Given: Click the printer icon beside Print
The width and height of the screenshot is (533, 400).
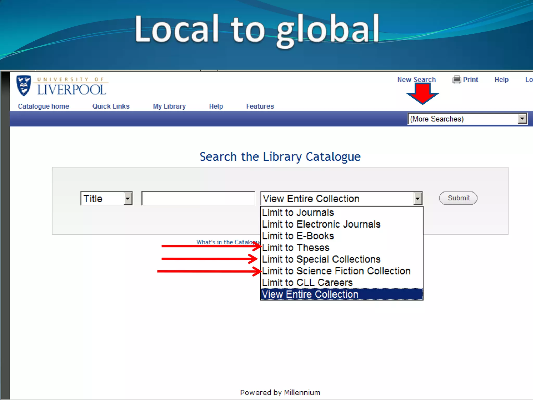Looking at the screenshot, I should [456, 80].
